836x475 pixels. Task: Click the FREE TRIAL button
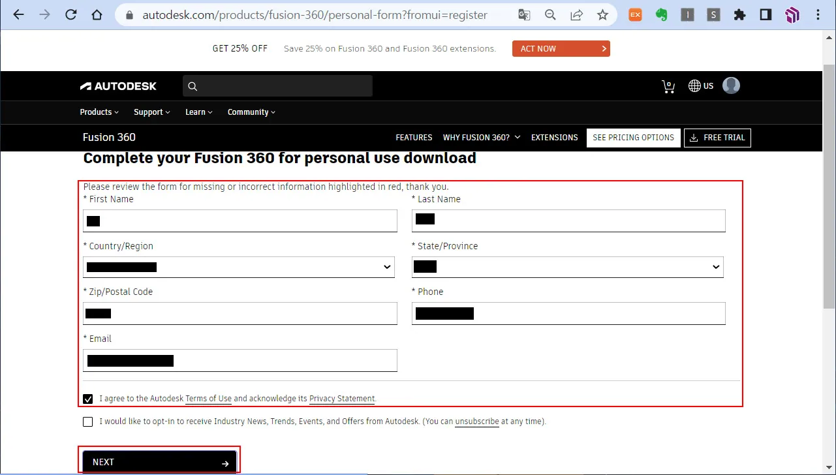717,138
